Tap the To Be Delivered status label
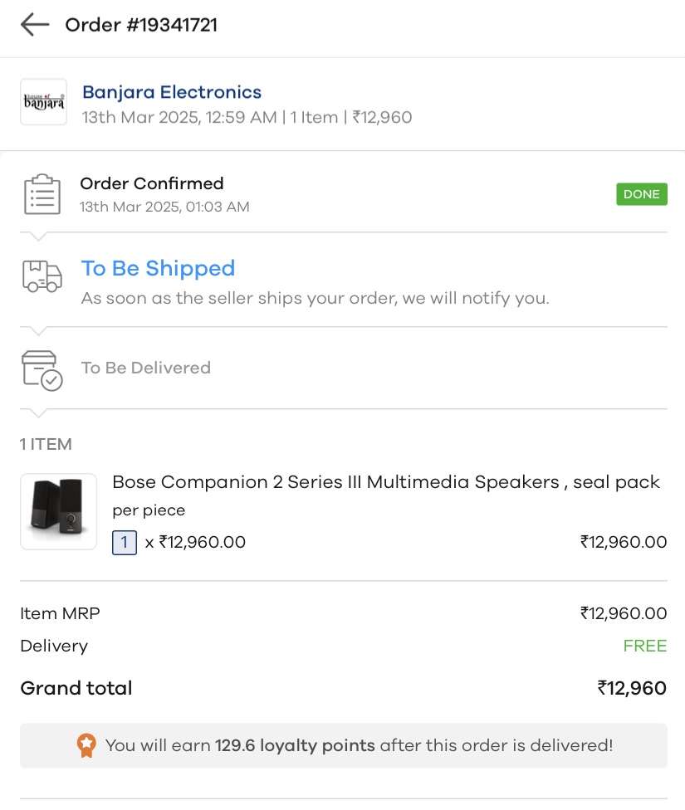This screenshot has width=685, height=810. [146, 368]
